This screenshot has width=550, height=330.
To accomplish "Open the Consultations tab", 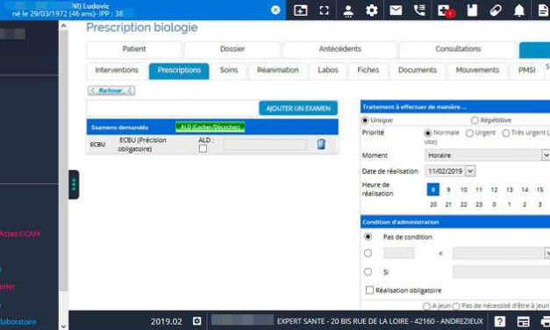I will [458, 49].
